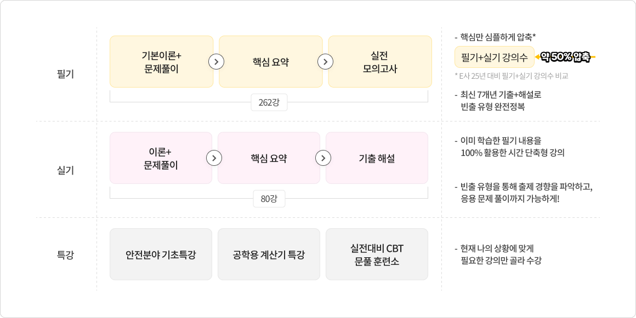Click the 262강 lecture count label
The height and width of the screenshot is (318, 636).
pyautogui.click(x=269, y=102)
